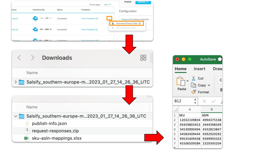Open the Products configuration link

click(x=125, y=19)
